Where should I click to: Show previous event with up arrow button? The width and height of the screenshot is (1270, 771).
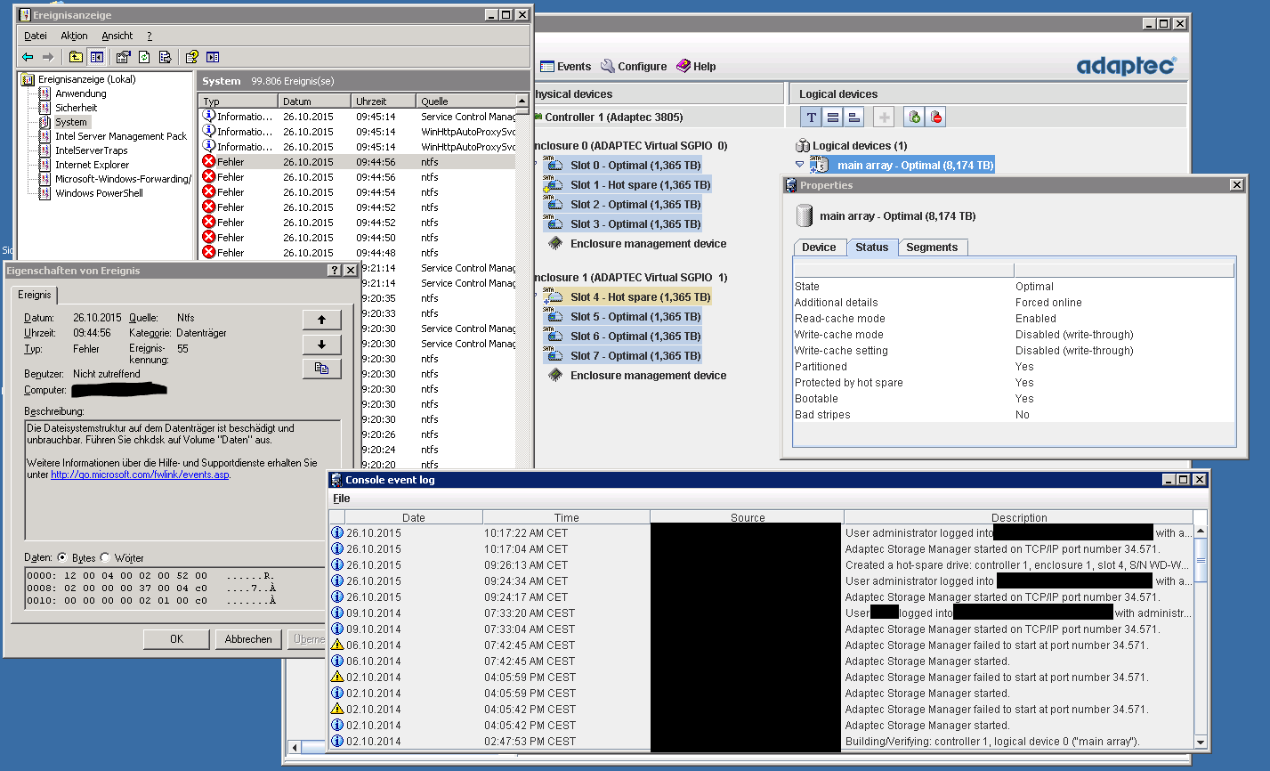(x=322, y=320)
